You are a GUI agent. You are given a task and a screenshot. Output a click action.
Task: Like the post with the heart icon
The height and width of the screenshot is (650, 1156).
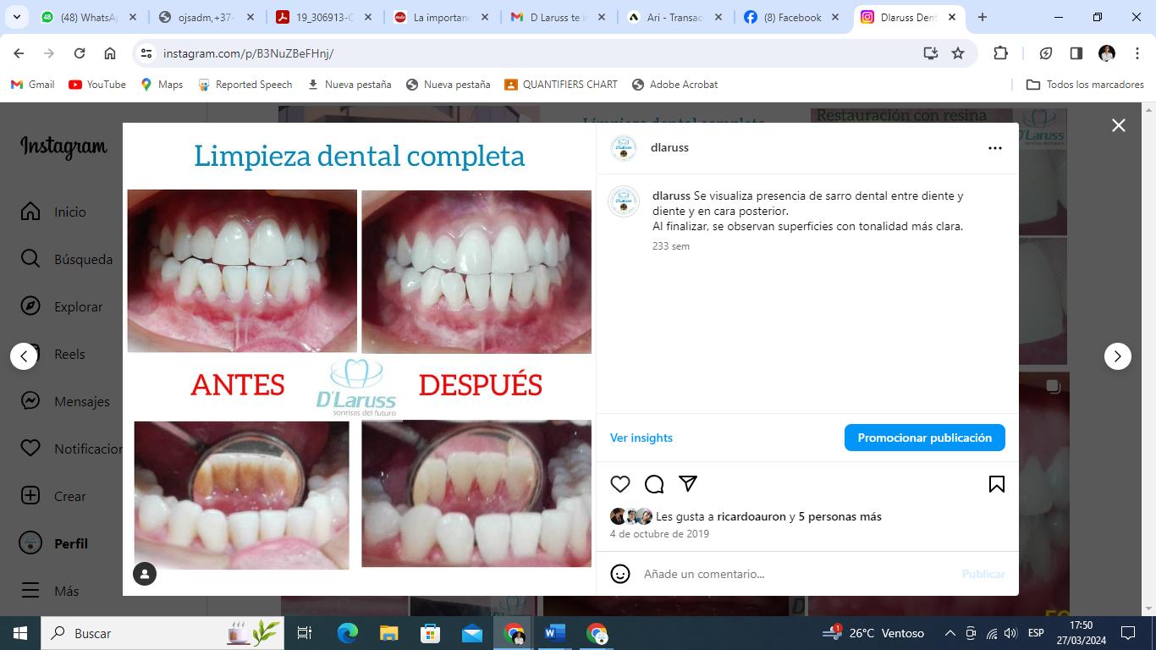click(620, 484)
